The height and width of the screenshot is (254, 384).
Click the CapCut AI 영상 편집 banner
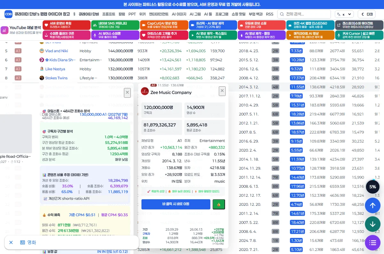pos(164,25)
